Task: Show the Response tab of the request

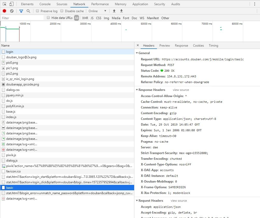Action: click(181, 45)
